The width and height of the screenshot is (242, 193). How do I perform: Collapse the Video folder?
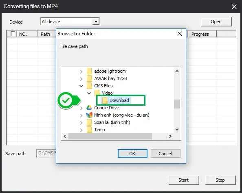[x=89, y=93]
